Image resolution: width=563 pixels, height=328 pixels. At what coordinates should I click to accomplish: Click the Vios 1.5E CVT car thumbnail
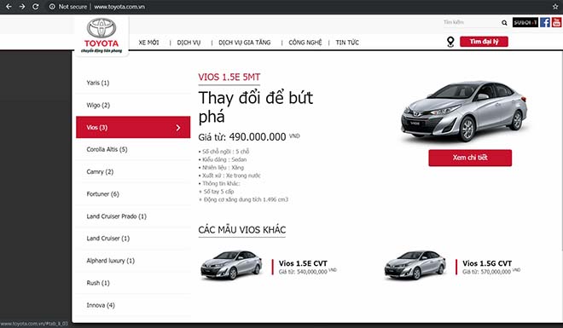231,265
